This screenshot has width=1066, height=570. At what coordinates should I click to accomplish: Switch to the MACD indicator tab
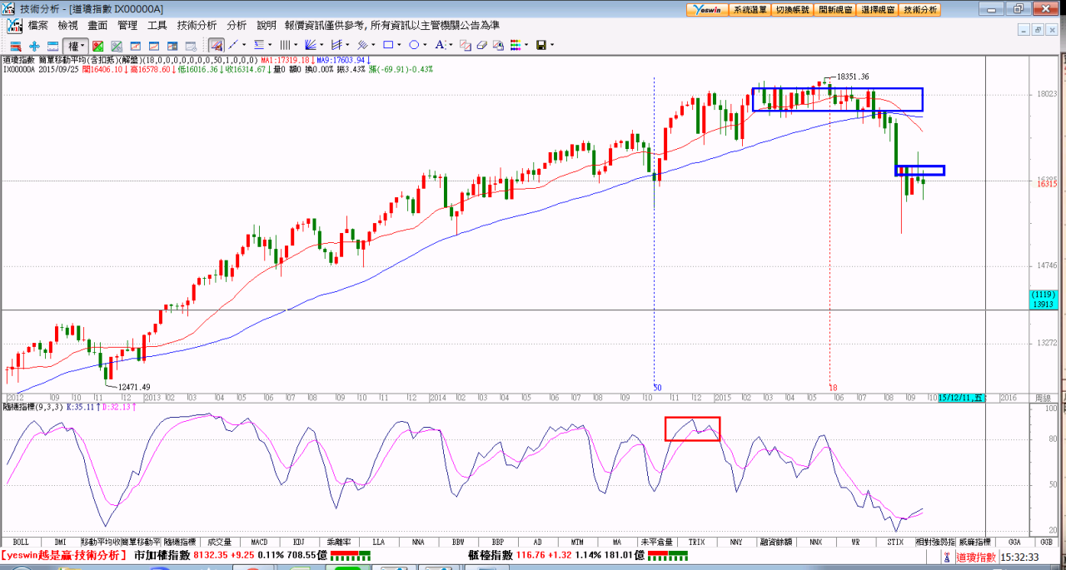[x=259, y=542]
